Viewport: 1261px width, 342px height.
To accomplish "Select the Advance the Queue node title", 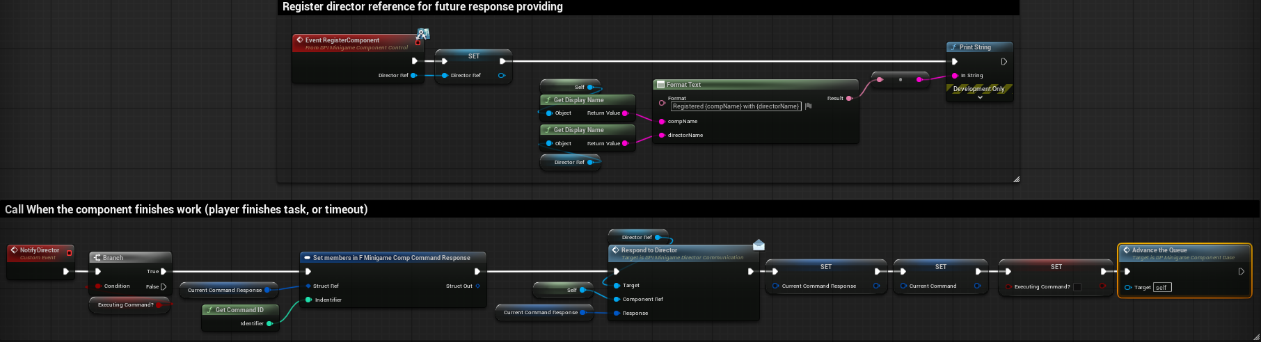I will (1159, 250).
